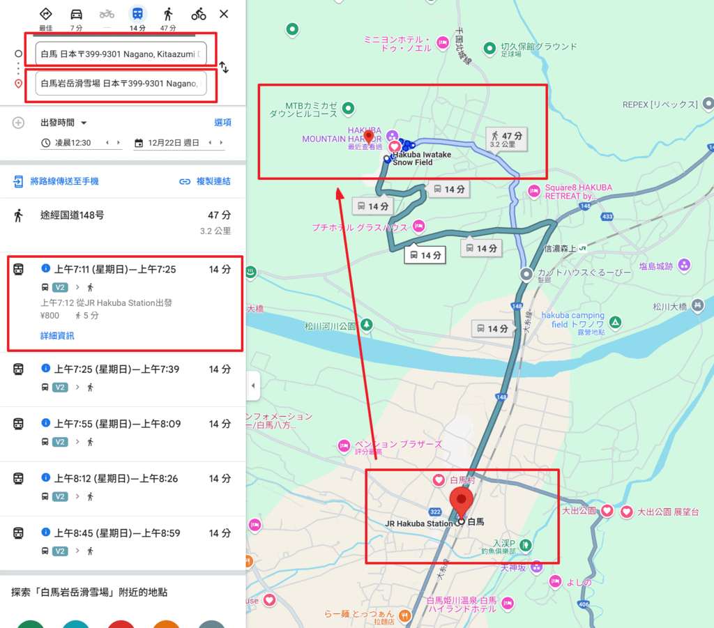This screenshot has width=714, height=628.
Task: Click Square8 HAKUBA RETREAT hotel marker
Action: 533,191
